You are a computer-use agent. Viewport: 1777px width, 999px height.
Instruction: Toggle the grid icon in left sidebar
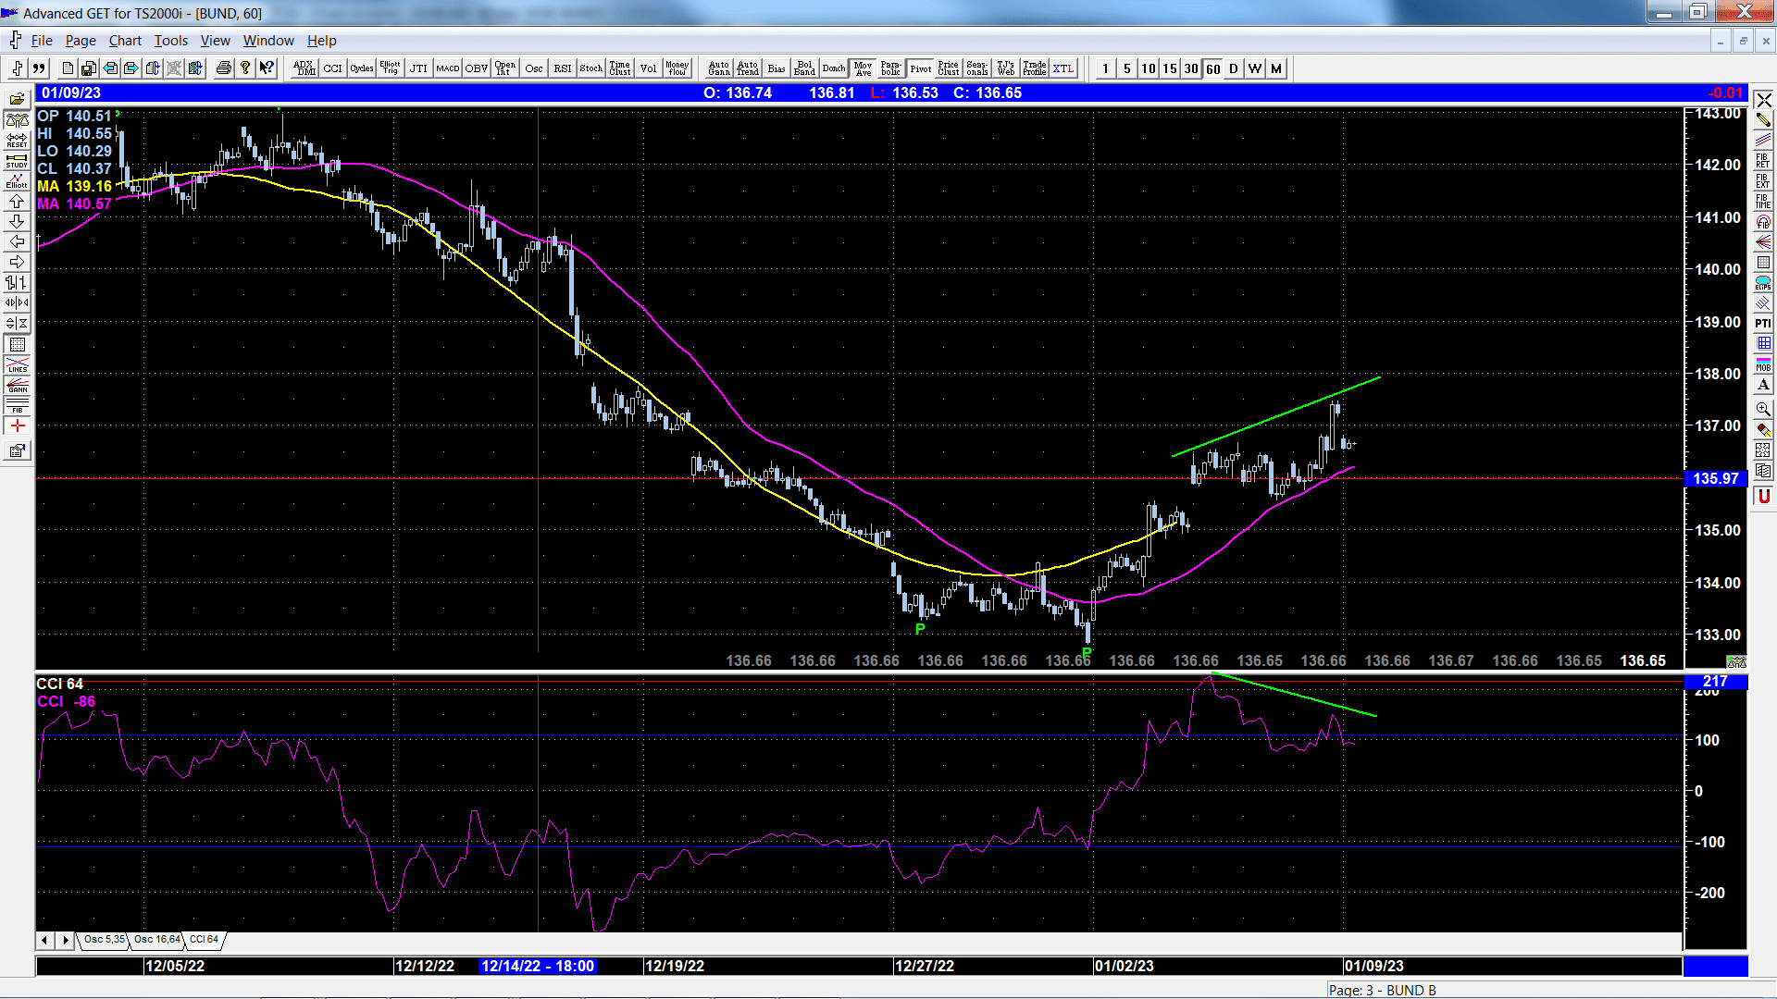coord(17,345)
